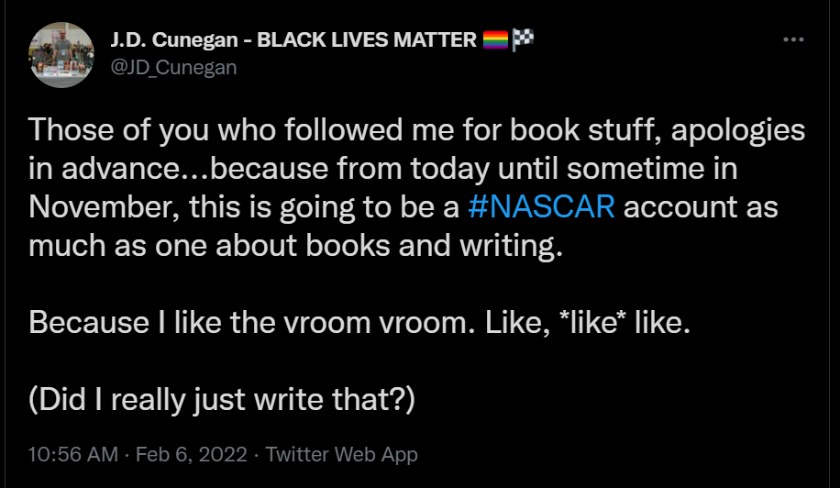Click the line "Because I like the vroom vroom"
840x488 pixels.
238,323
